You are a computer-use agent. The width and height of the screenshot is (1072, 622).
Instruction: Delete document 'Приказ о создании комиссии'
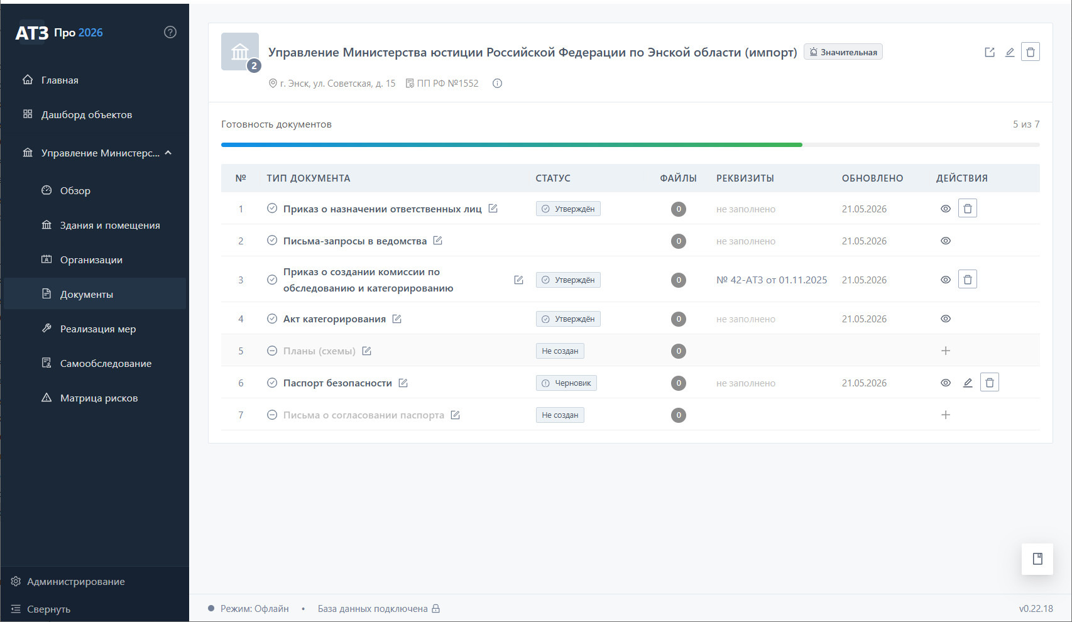click(x=968, y=280)
